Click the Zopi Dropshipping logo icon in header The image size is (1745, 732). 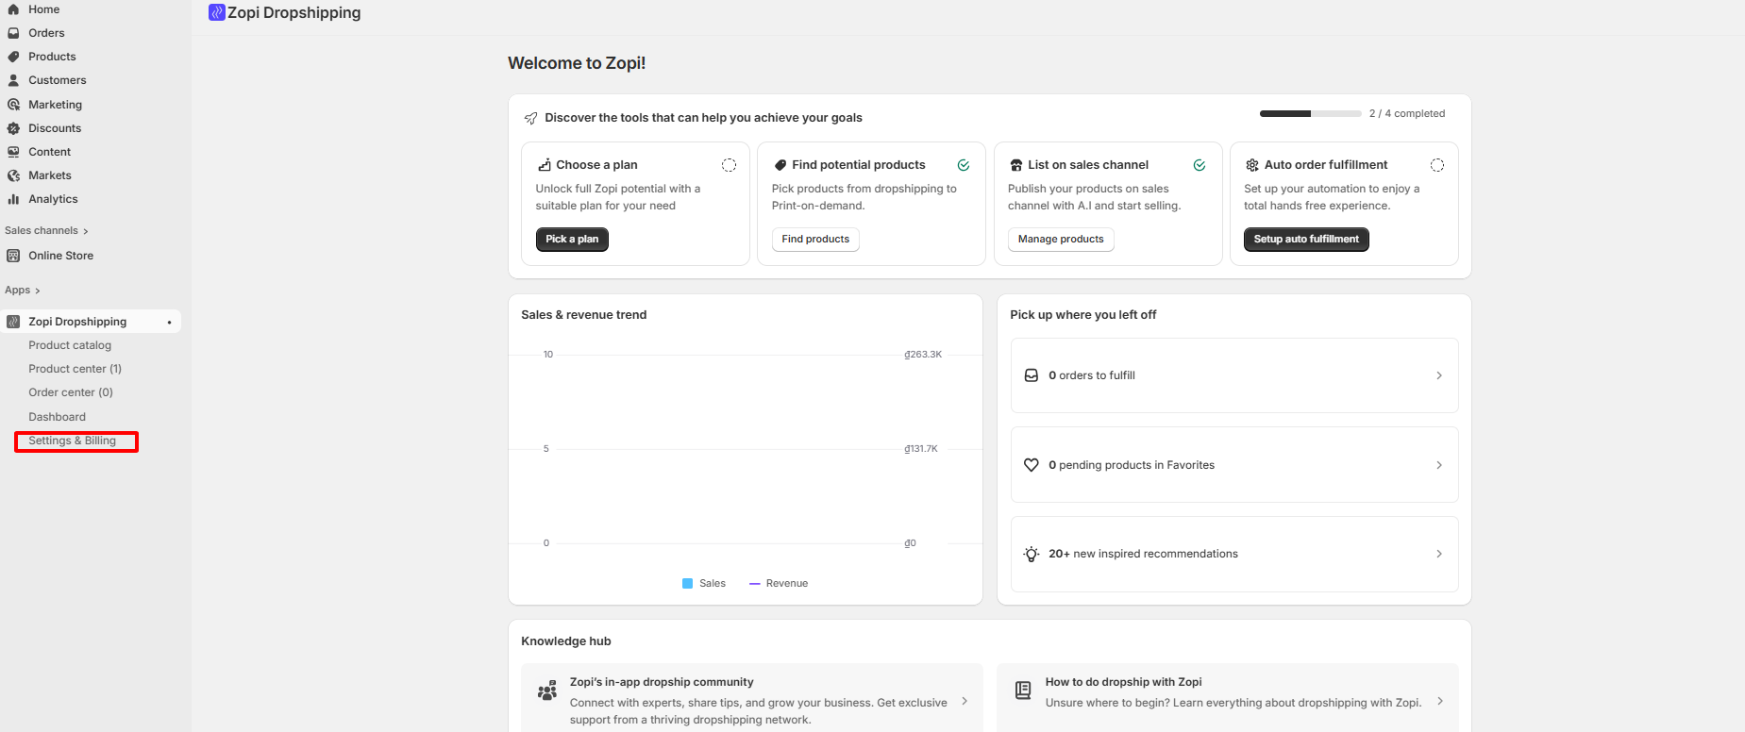(x=216, y=12)
